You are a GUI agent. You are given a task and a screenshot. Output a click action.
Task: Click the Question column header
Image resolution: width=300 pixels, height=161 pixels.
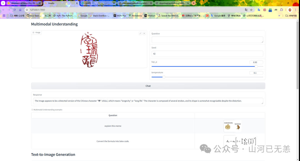[113, 115]
